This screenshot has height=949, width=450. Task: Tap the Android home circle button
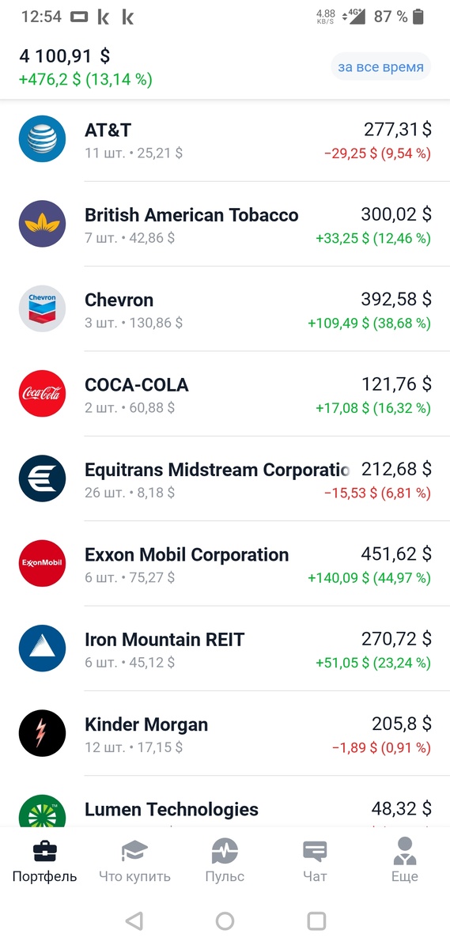point(225,921)
